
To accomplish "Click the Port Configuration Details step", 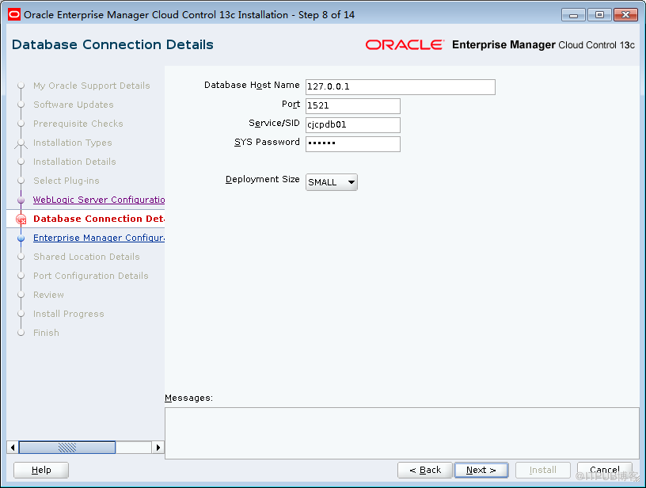I will coord(90,276).
